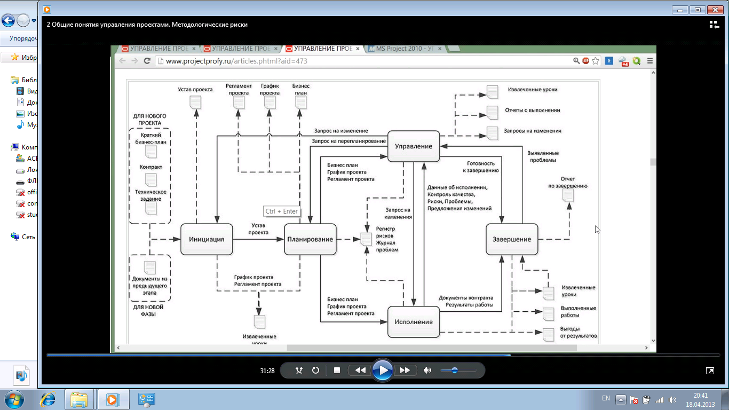Open the ФЛЕШ removable drive icon
Image resolution: width=729 pixels, height=410 pixels.
21,181
